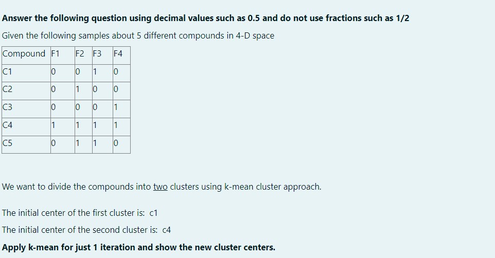Click the F3 value in row C1

pyautogui.click(x=102, y=73)
